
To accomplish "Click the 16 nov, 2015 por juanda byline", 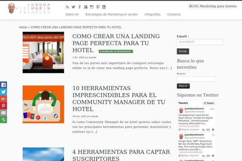I will 85,116.
